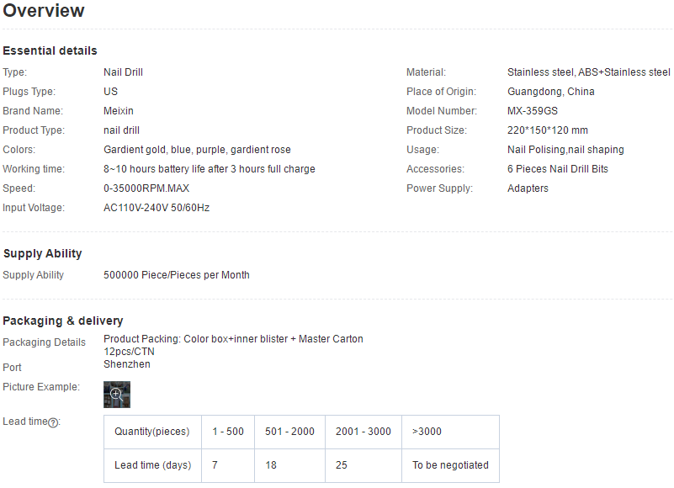This screenshot has width=674, height=488.
Task: Click the Meixin brand name value
Action: tap(118, 111)
